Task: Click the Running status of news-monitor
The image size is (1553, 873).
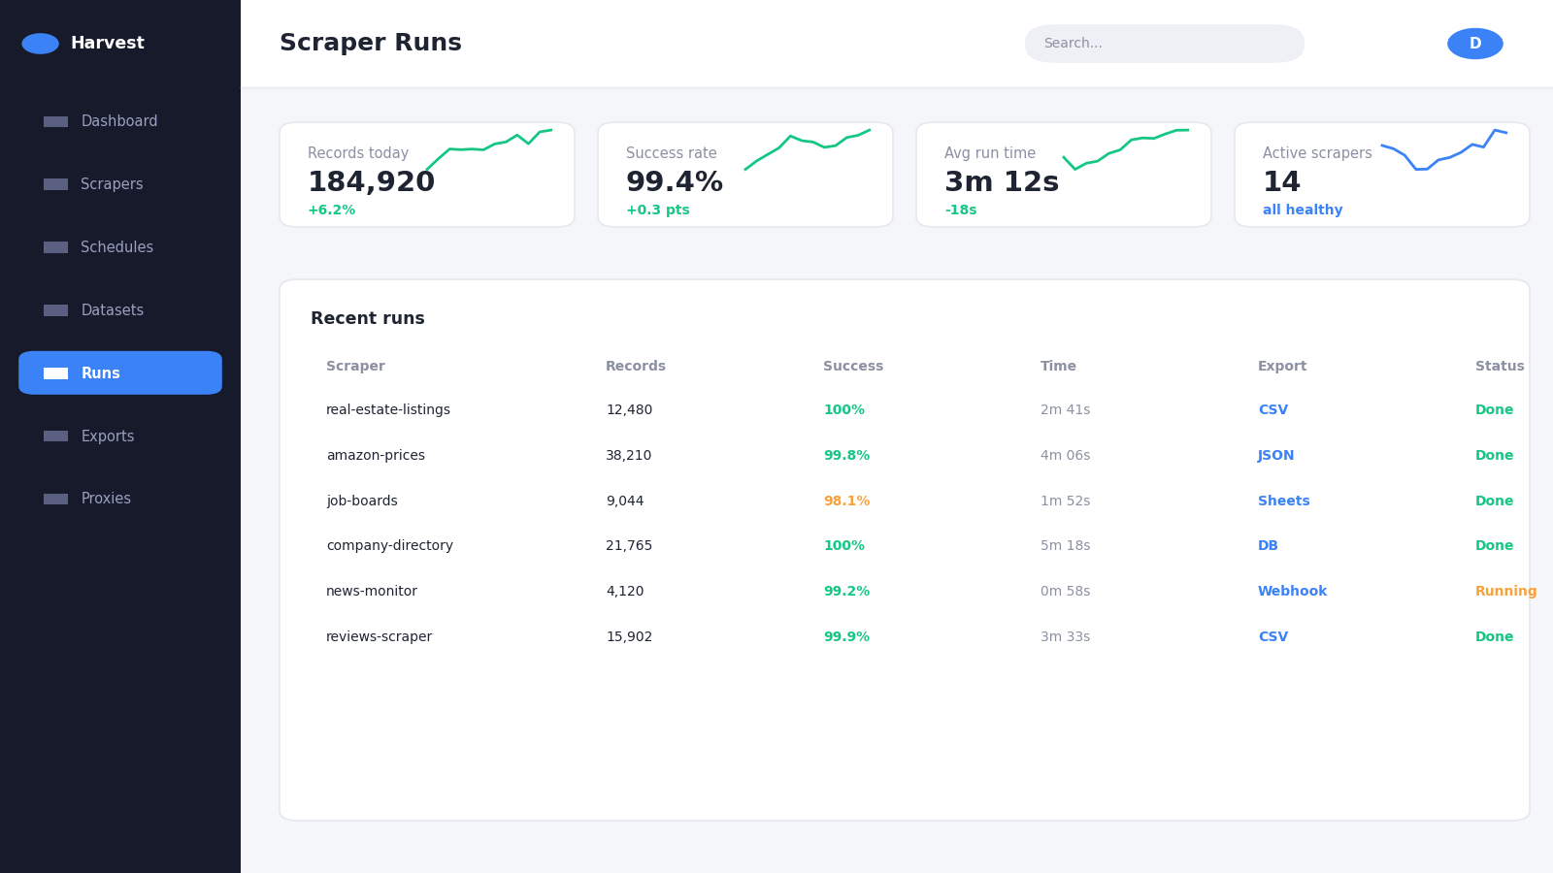Action: click(1505, 592)
